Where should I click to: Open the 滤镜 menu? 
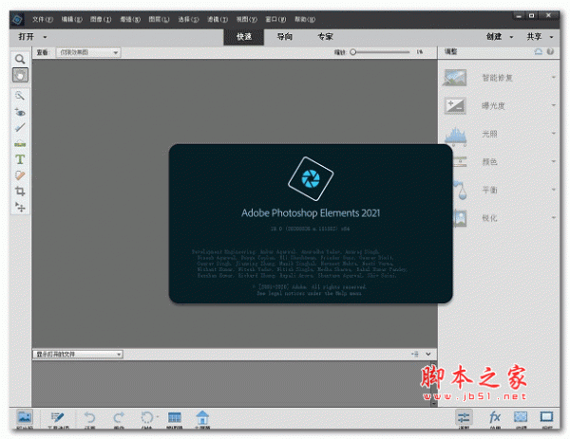tap(218, 19)
